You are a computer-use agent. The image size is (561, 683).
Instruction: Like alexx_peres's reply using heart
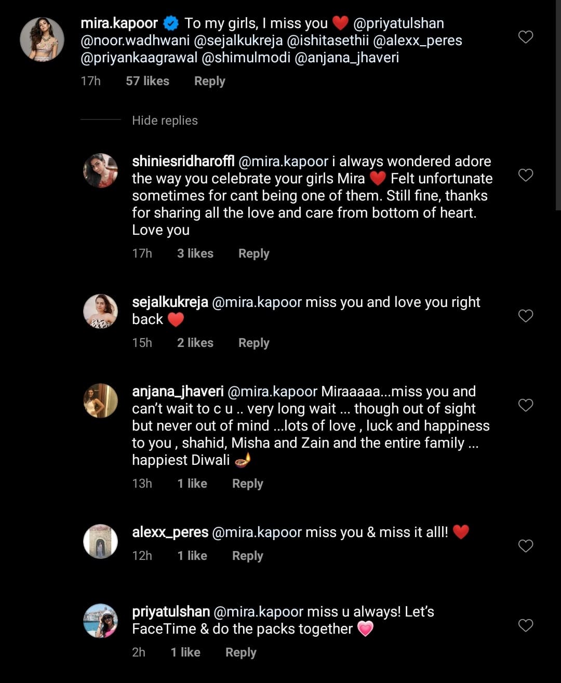526,546
